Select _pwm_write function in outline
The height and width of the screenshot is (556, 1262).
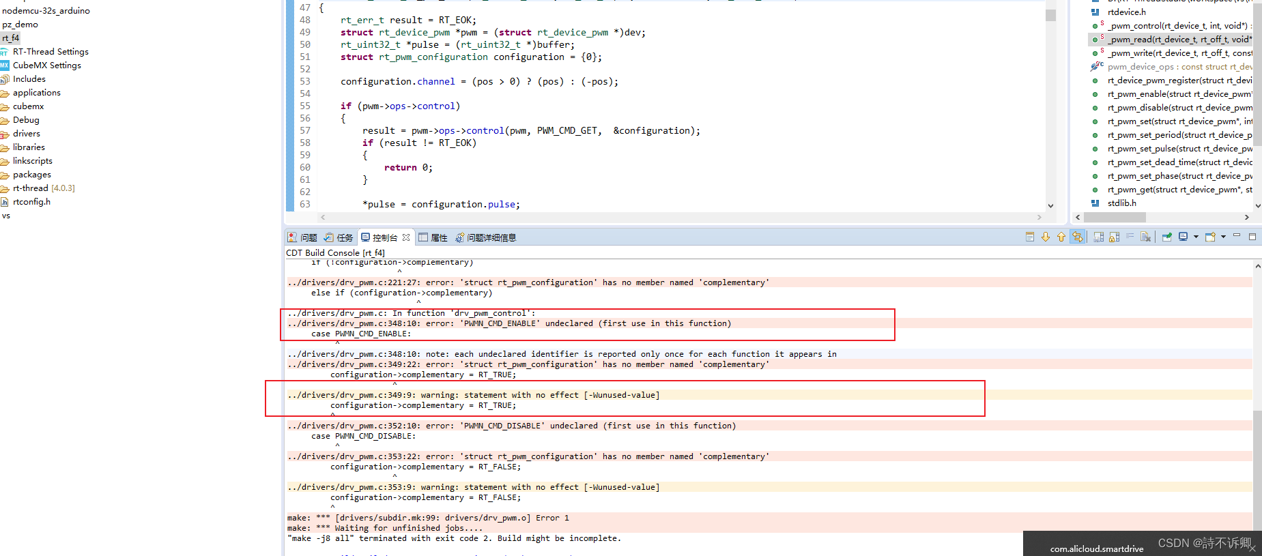pos(1179,53)
